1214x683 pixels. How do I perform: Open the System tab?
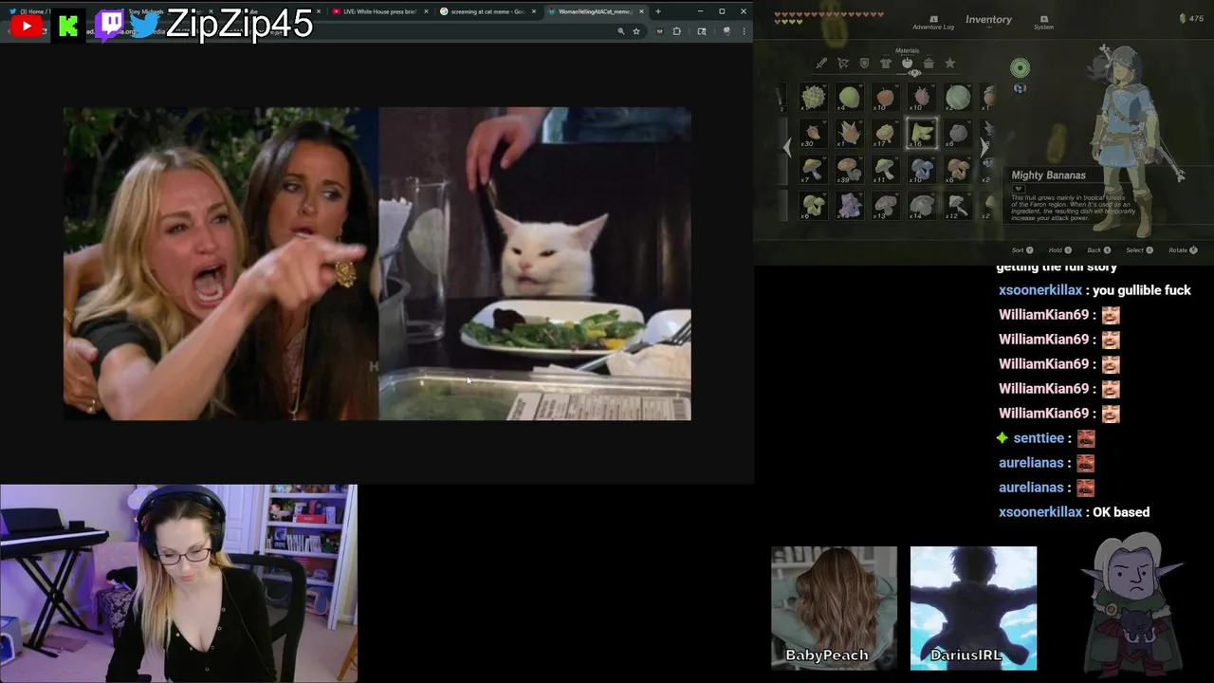tap(1043, 23)
